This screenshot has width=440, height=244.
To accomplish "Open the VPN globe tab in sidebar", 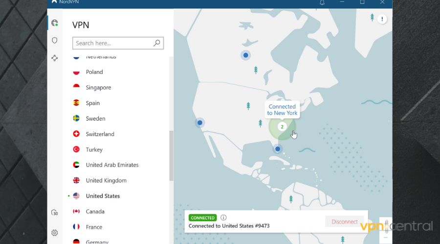I will [x=54, y=23].
